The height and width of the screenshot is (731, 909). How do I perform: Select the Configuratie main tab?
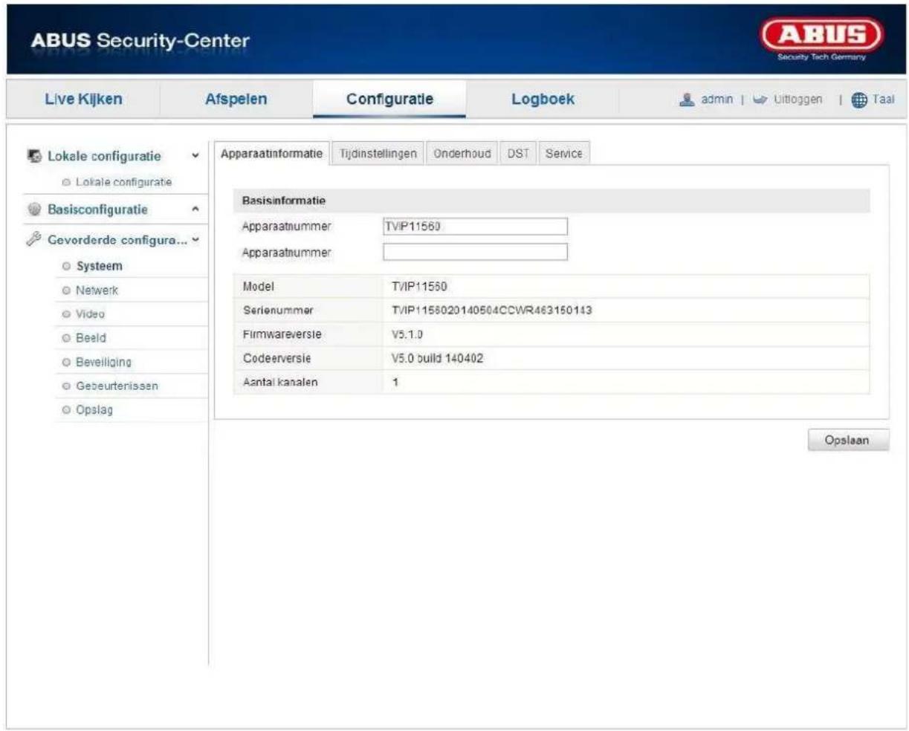[389, 99]
